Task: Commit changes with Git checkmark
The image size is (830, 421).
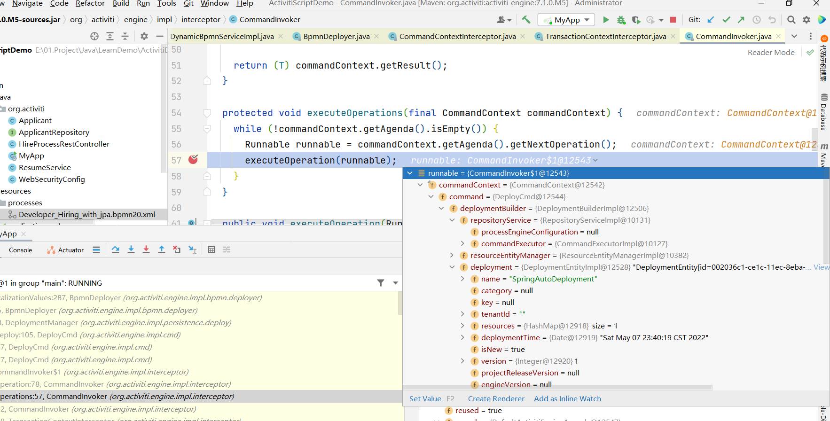Action: [726, 20]
